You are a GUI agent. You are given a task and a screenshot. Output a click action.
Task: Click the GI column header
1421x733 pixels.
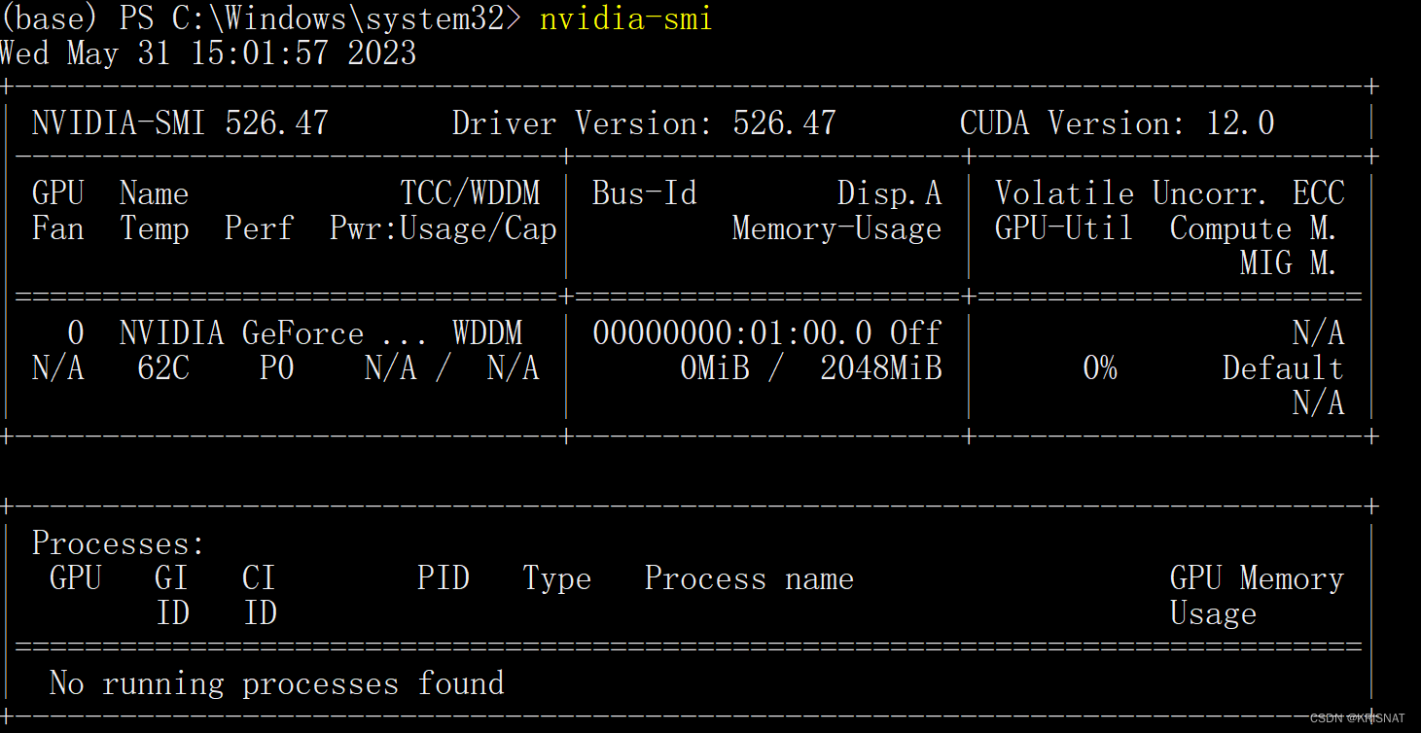pyautogui.click(x=171, y=578)
